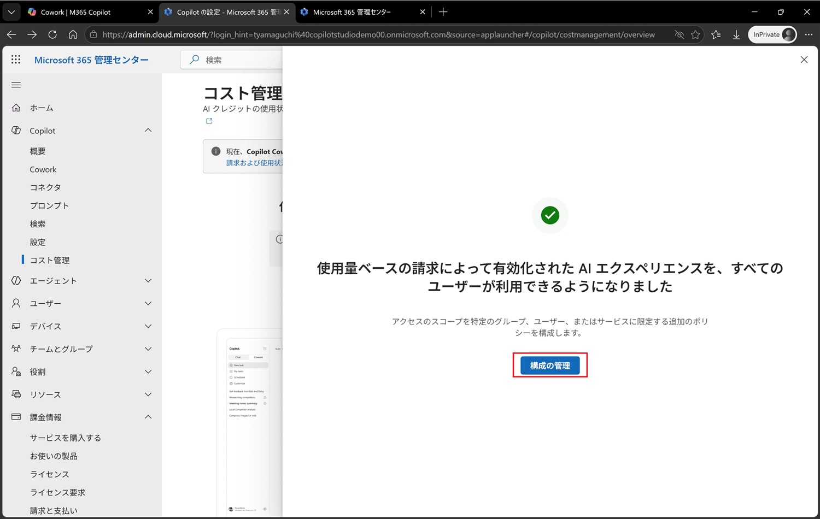View site information lock icon

pyautogui.click(x=93, y=34)
